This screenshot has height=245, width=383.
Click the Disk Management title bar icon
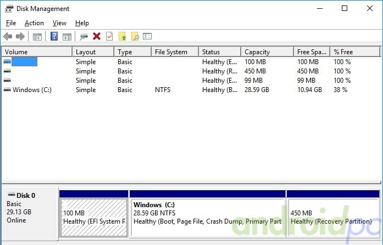[9, 9]
